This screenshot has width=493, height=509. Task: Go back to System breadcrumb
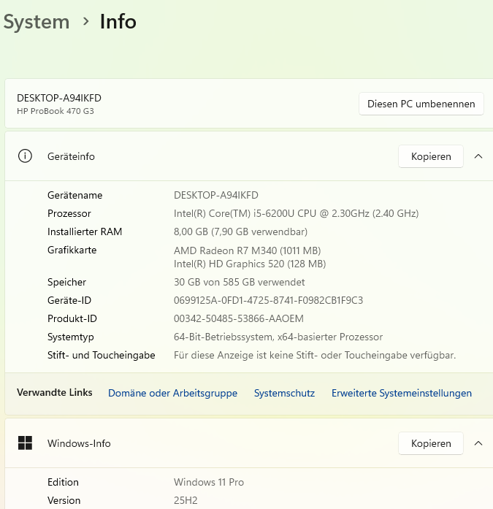pos(37,22)
